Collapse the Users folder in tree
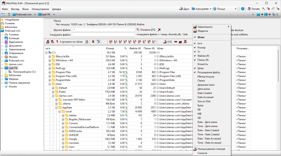281x156 pixels. click(50, 84)
